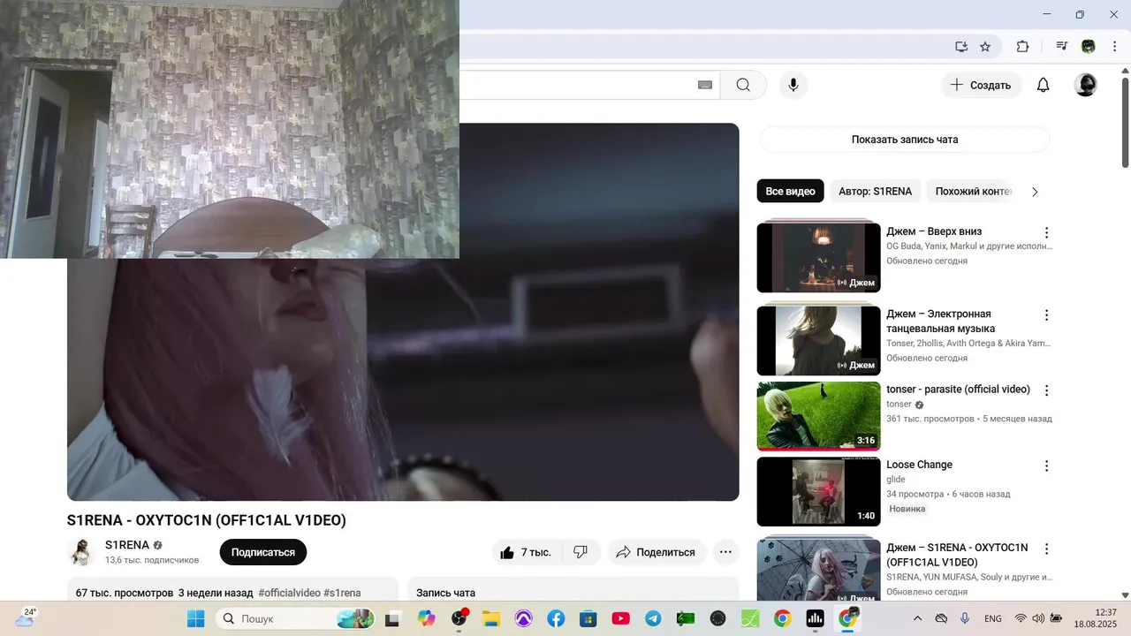1131x636 pixels.
Task: Open Chrome profile avatar in toolbar
Action: coord(1089,47)
